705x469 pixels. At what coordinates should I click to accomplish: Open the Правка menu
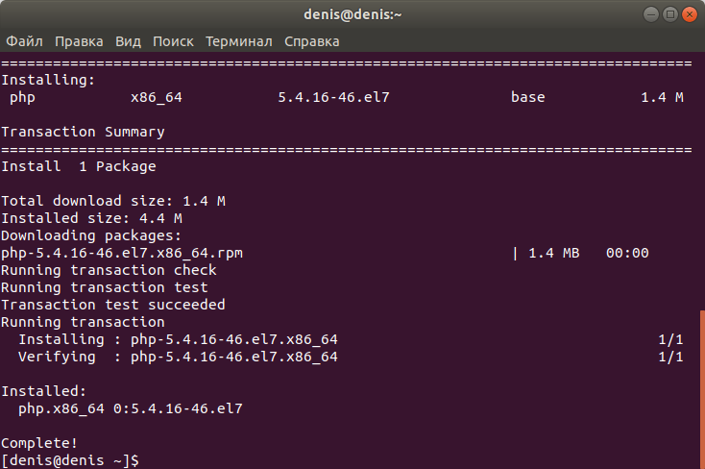pyautogui.click(x=79, y=41)
